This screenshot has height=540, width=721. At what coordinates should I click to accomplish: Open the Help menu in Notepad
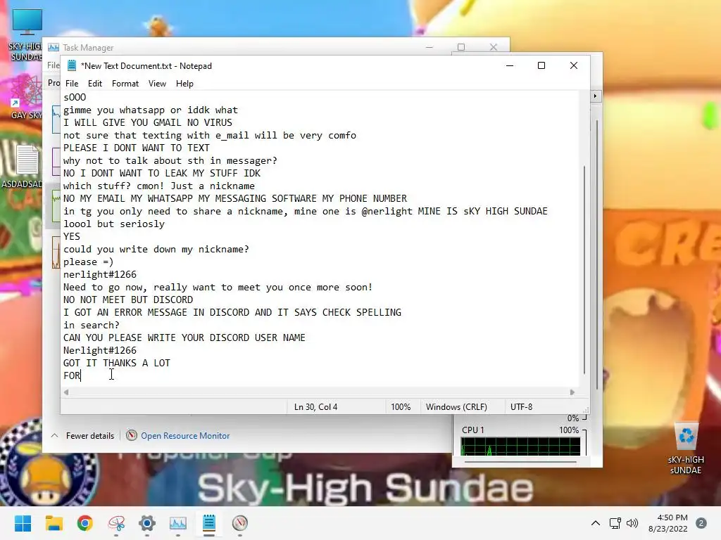point(184,84)
